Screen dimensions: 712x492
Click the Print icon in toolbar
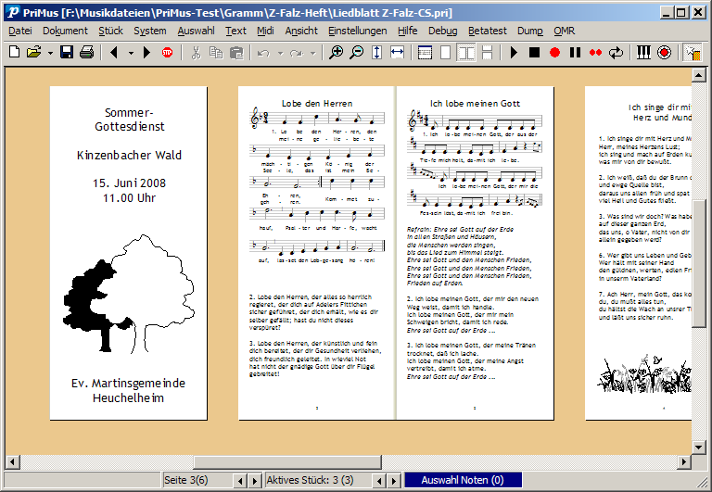pyautogui.click(x=86, y=53)
